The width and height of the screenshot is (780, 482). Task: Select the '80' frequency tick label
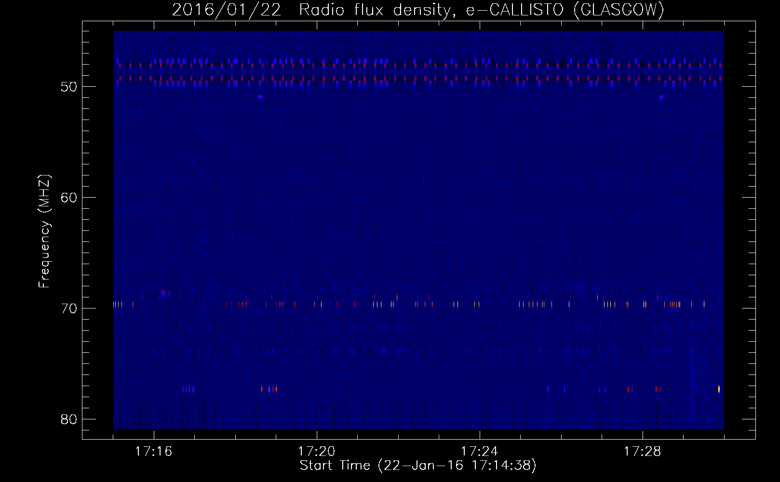[69, 419]
